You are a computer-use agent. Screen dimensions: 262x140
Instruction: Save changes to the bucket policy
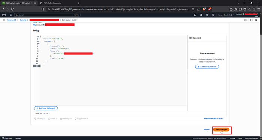click(221, 130)
